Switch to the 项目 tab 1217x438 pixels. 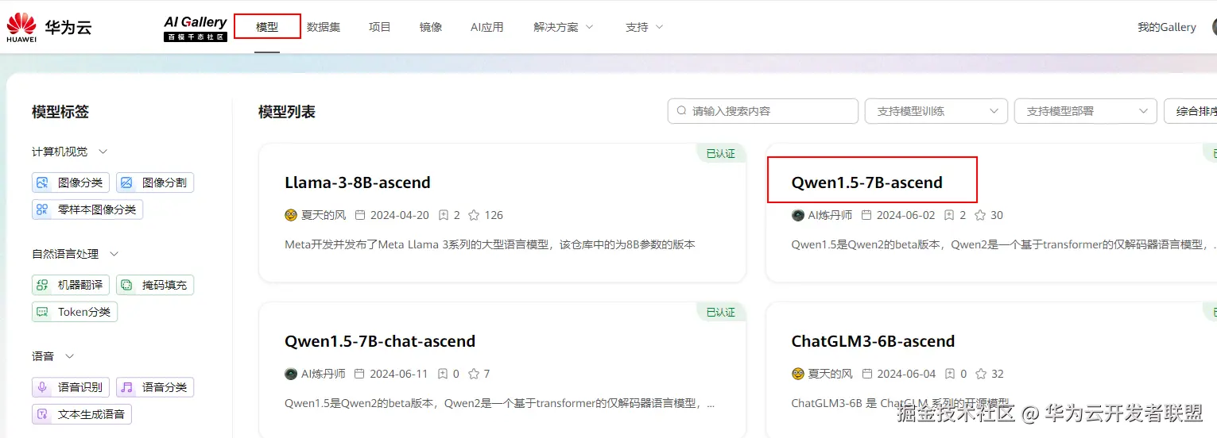click(380, 27)
